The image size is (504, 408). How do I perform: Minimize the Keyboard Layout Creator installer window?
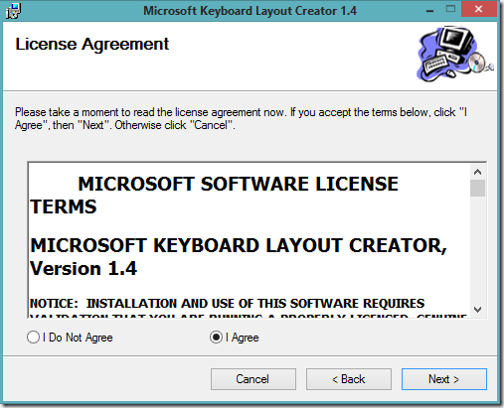coord(430,11)
